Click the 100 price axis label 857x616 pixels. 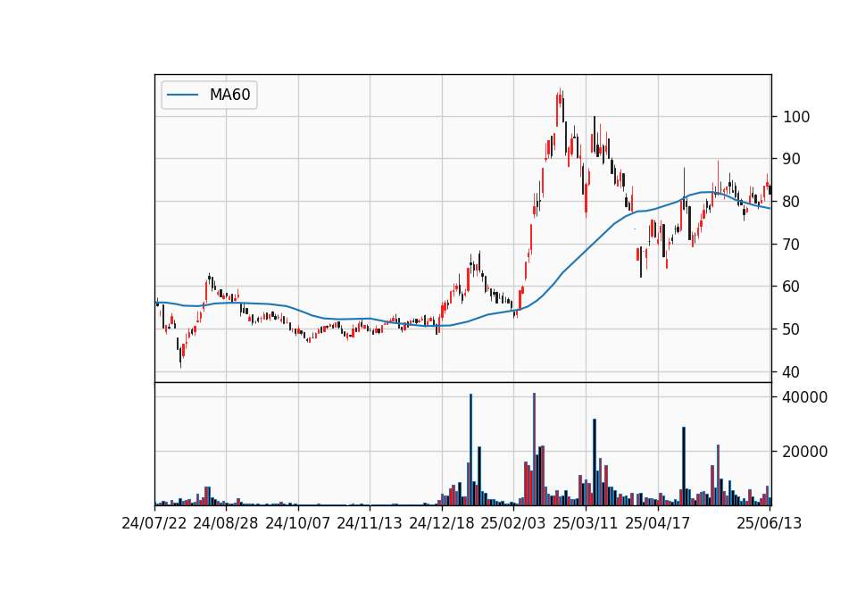[x=796, y=117]
